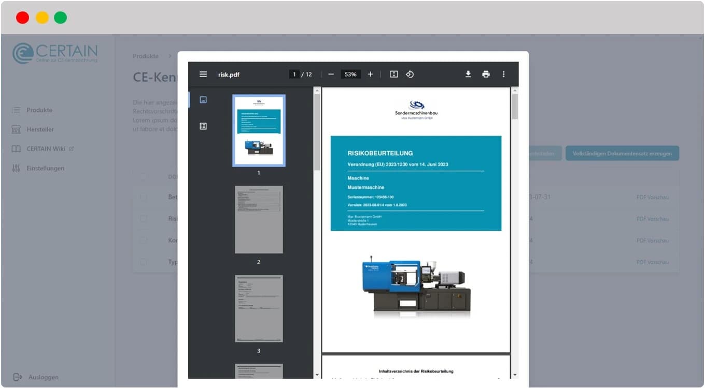This screenshot has height=388, width=705.
Task: Open Einstellungen in the sidebar
Action: 46,168
